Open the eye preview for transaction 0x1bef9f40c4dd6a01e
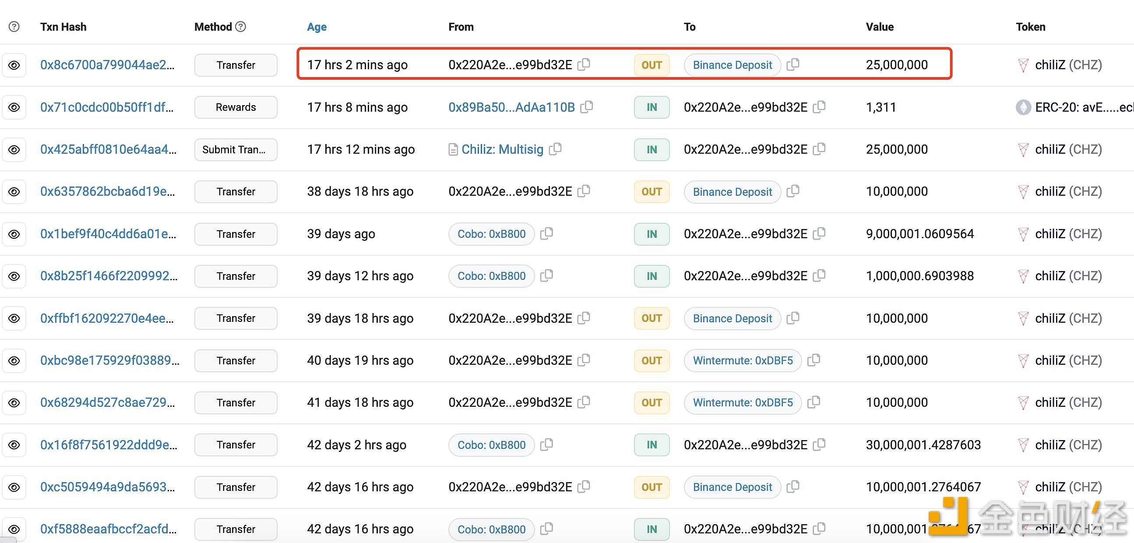The image size is (1134, 543). tap(14, 234)
